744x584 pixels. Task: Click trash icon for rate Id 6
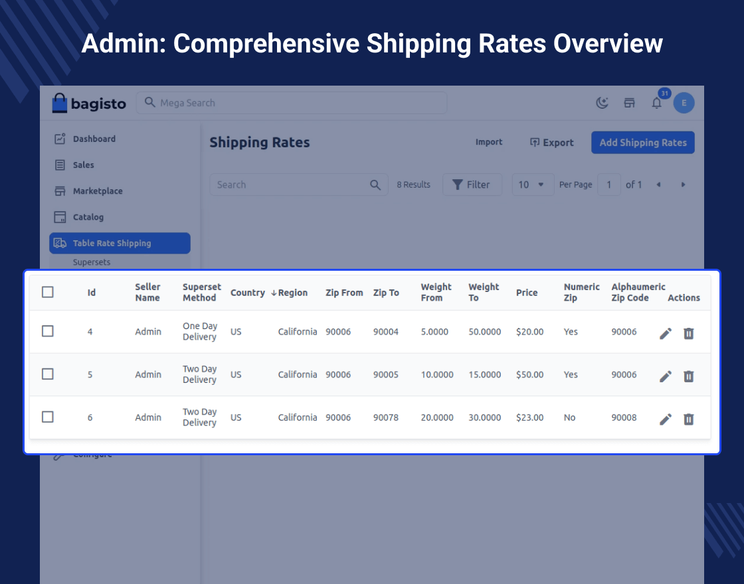(689, 419)
